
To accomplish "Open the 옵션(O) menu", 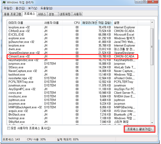I will pos(20,8).
